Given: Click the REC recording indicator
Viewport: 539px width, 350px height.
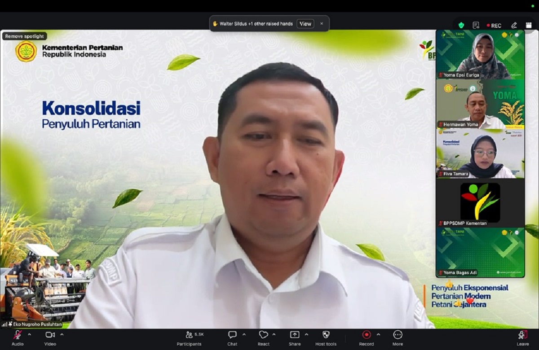Looking at the screenshot, I should (x=494, y=26).
